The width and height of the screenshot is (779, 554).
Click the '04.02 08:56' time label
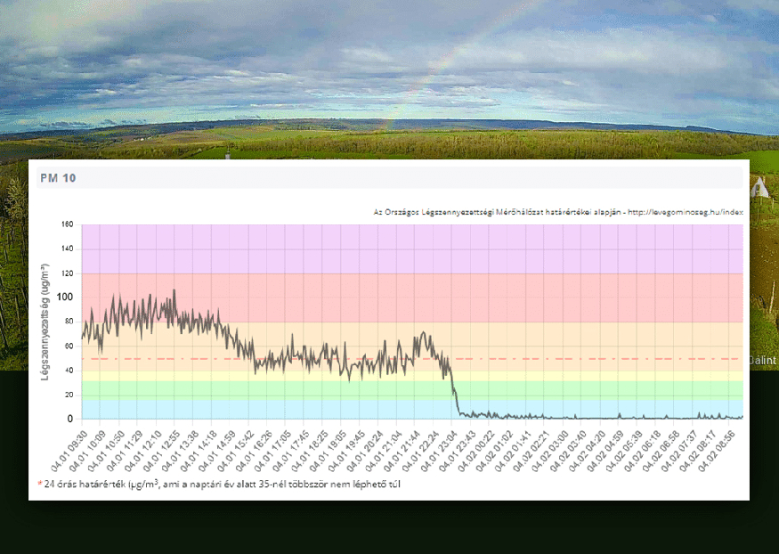(x=717, y=450)
